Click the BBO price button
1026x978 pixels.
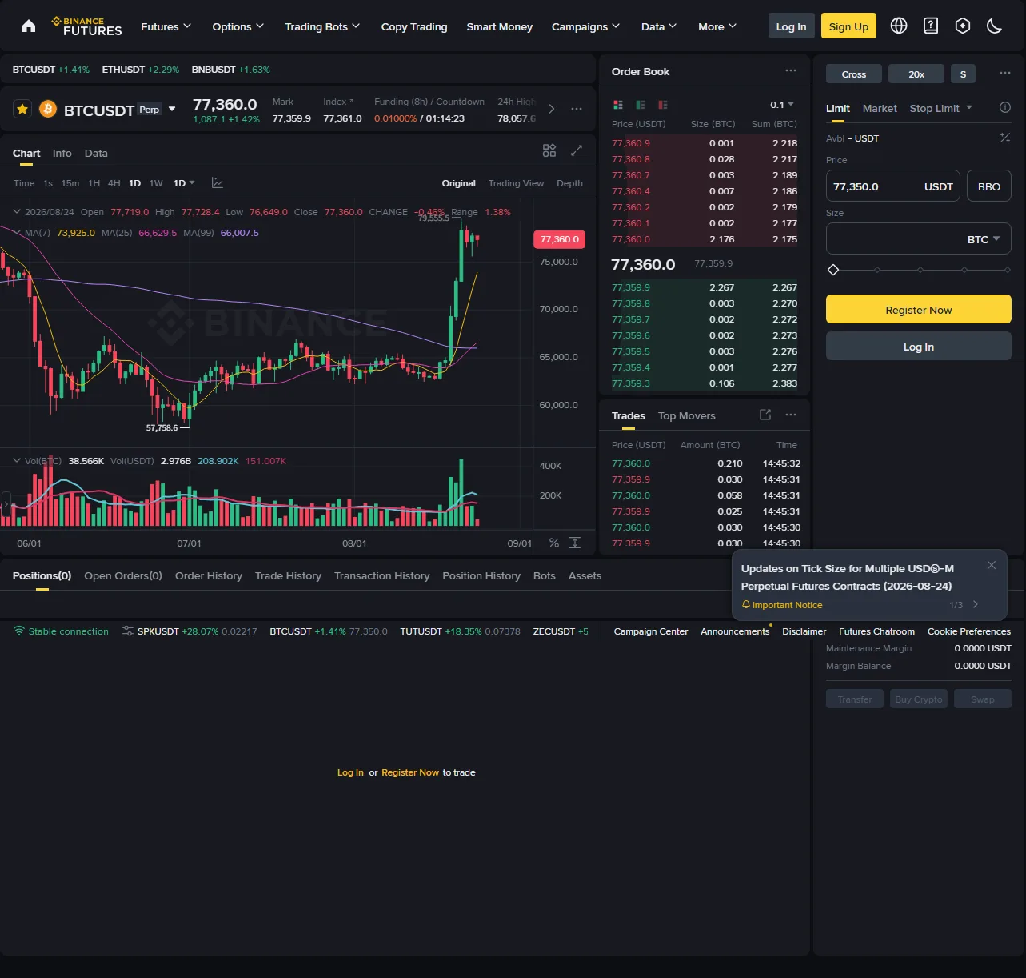(989, 186)
